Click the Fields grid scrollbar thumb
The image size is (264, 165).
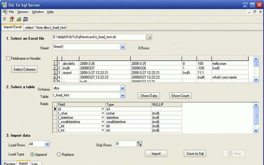pyautogui.click(x=256, y=116)
